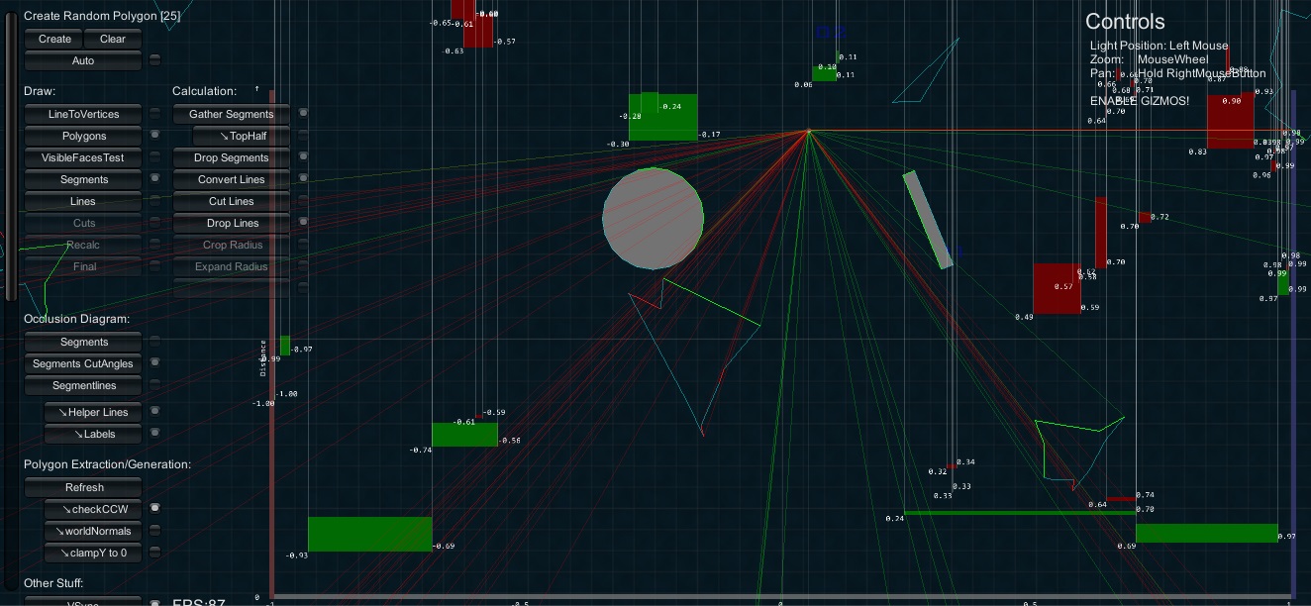Toggle the indicator beside Polygons
The image size is (1311, 606).
[154, 136]
